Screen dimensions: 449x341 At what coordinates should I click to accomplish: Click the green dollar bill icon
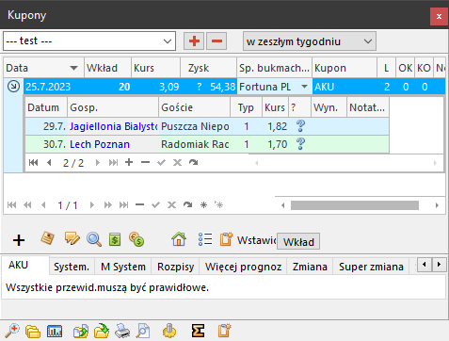115,239
